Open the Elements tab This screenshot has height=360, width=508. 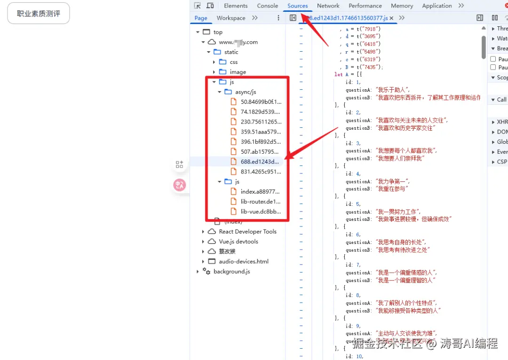click(236, 6)
